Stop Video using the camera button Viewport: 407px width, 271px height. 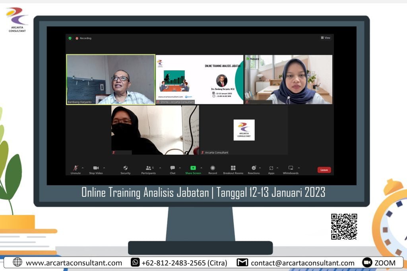96,168
